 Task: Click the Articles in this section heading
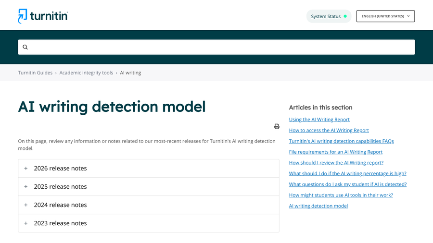point(320,108)
